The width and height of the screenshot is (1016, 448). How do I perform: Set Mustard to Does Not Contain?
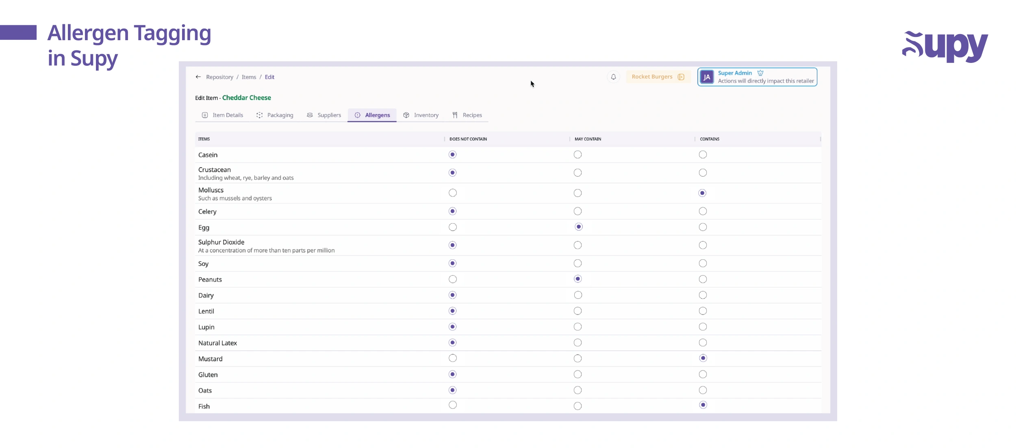(453, 358)
